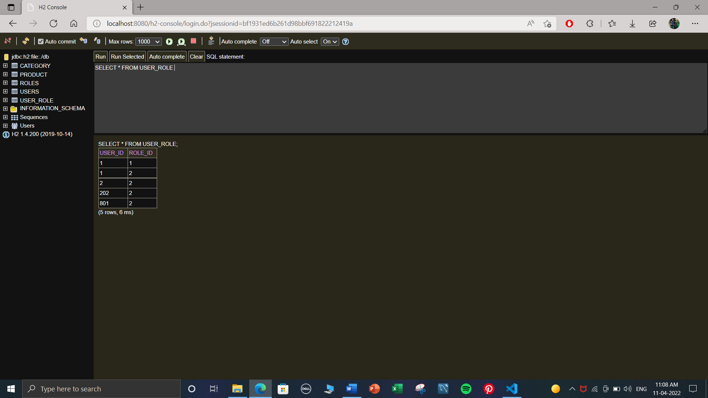Image resolution: width=708 pixels, height=398 pixels.
Task: Open Spotify from the taskbar
Action: pos(466,388)
